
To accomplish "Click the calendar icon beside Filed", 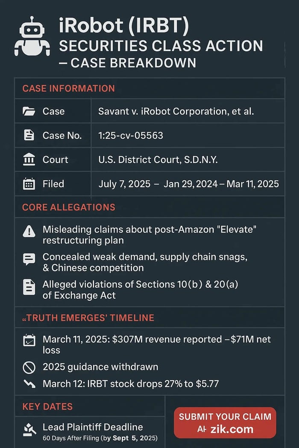I will click(x=29, y=184).
